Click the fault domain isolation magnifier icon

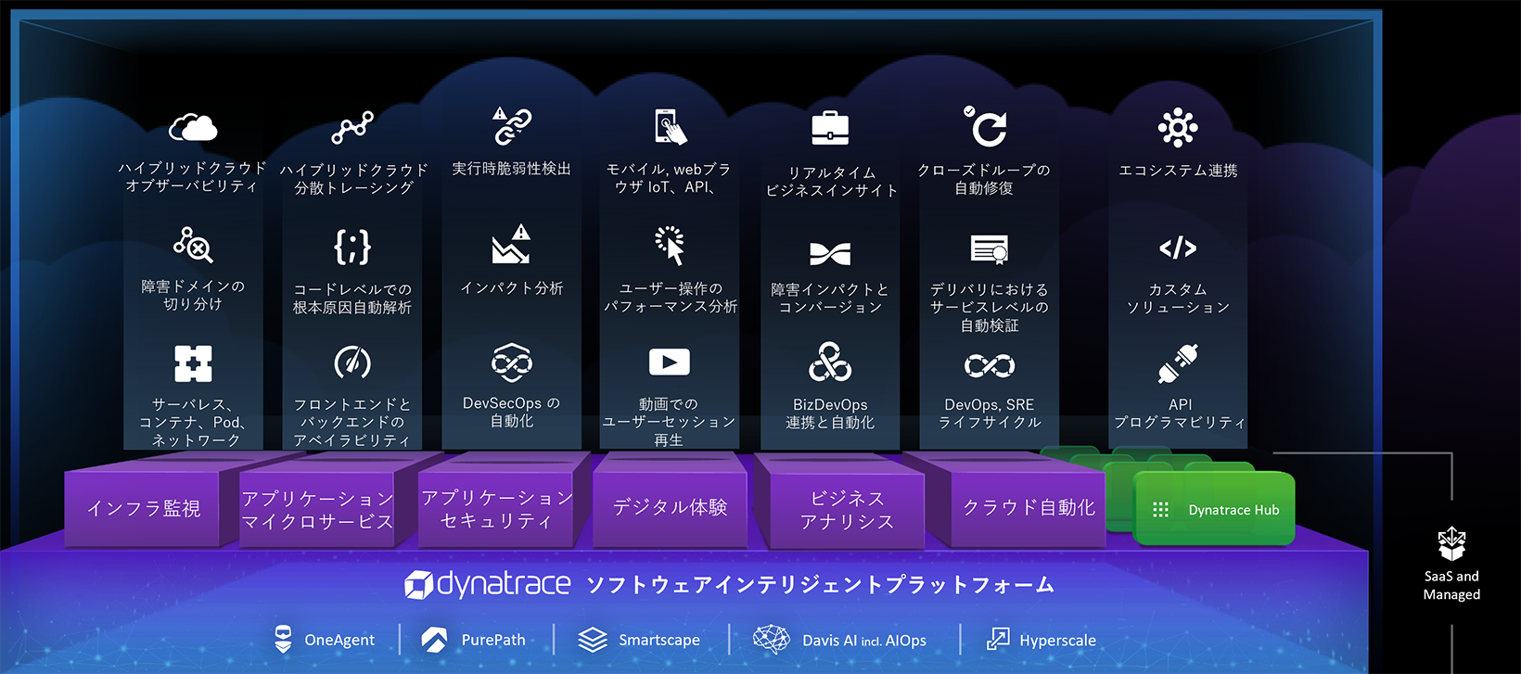[x=193, y=245]
